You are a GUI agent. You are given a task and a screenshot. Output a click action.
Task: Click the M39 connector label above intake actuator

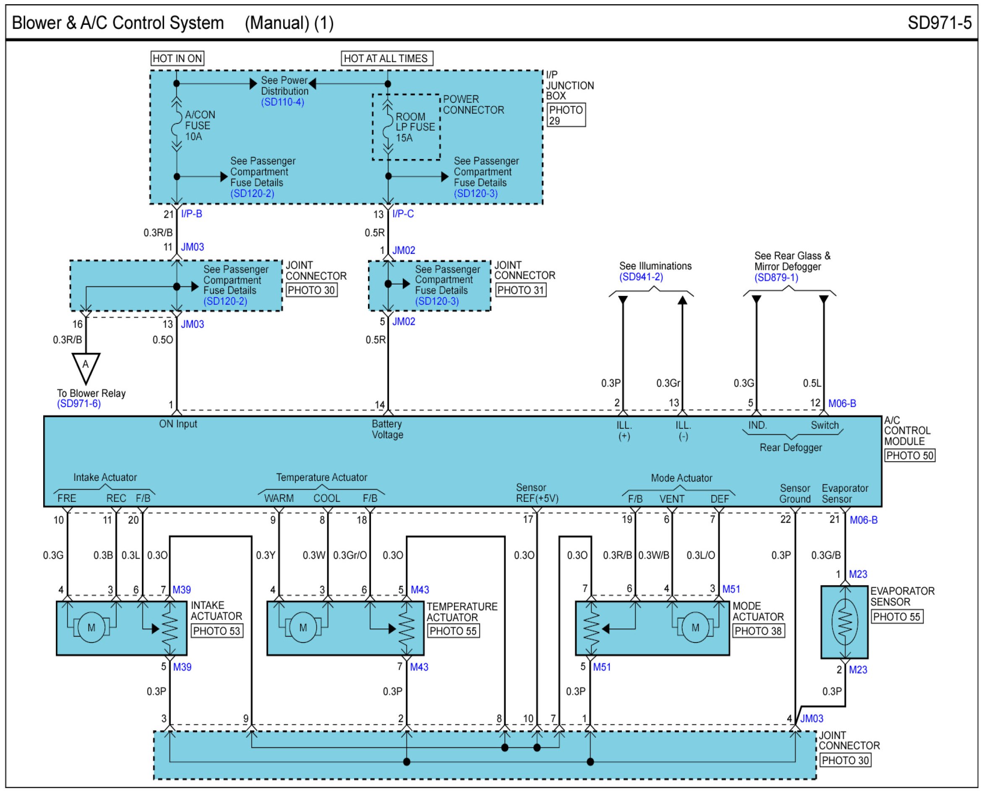[182, 590]
